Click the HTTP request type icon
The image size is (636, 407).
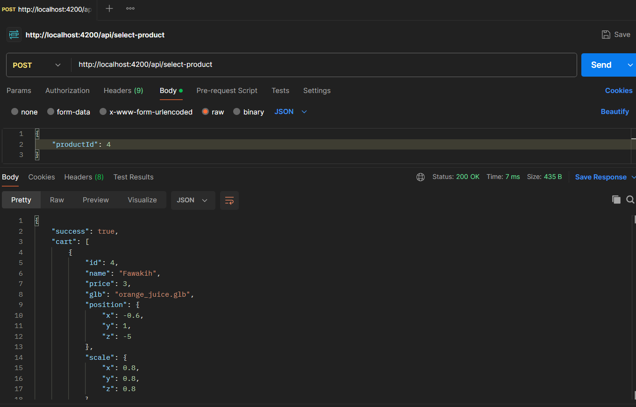pos(14,35)
